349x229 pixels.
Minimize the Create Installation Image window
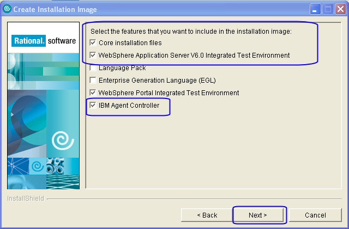tap(315, 9)
